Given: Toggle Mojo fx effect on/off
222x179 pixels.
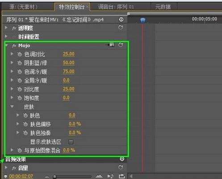Looking at the screenshot, I should (14, 45).
